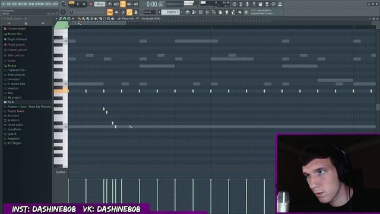Toggle the metronome icon in top toolbar

click(109, 4)
